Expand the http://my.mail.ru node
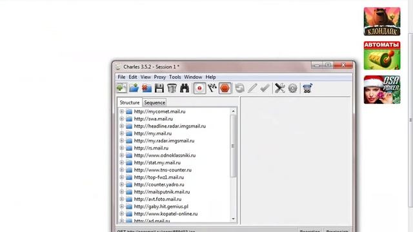The width and height of the screenshot is (413, 232). [x=122, y=133]
